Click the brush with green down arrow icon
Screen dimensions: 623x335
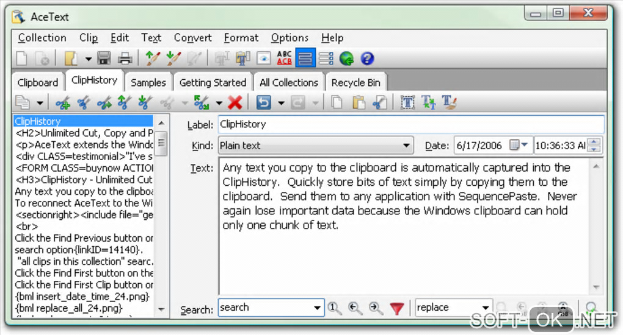click(173, 58)
